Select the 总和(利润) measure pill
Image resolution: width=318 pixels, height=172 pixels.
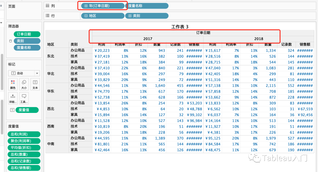24,134
